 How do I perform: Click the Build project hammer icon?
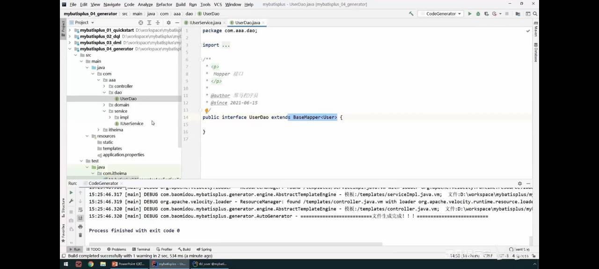click(411, 14)
